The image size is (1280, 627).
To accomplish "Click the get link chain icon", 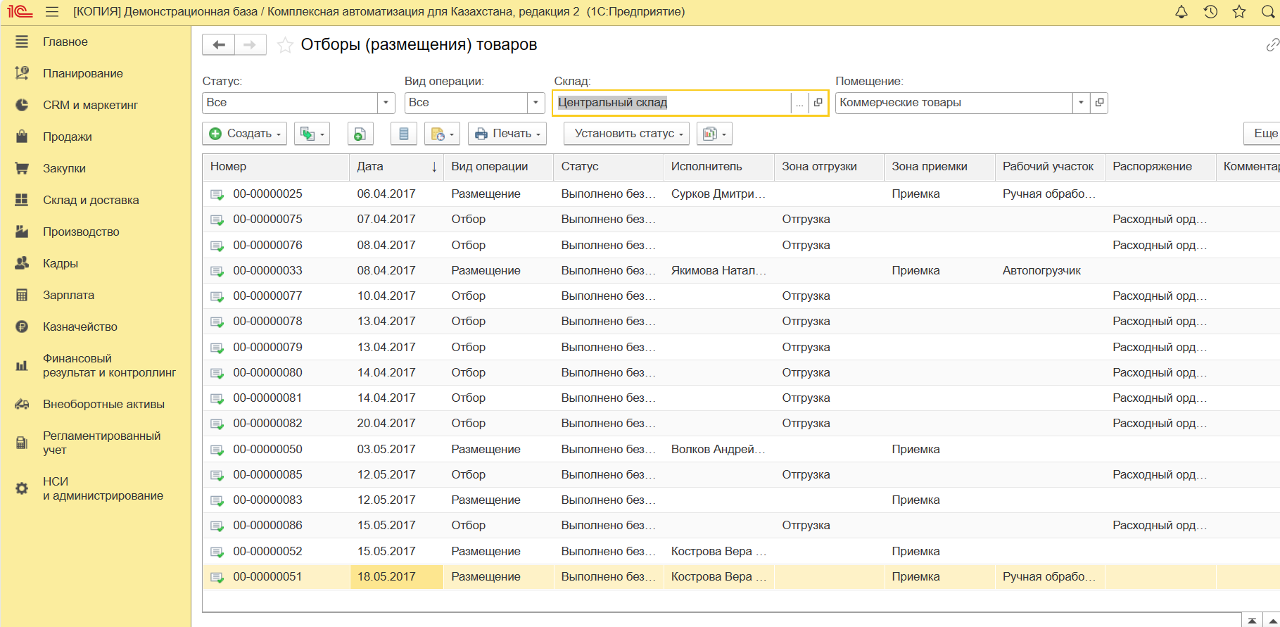I will pos(1272,45).
